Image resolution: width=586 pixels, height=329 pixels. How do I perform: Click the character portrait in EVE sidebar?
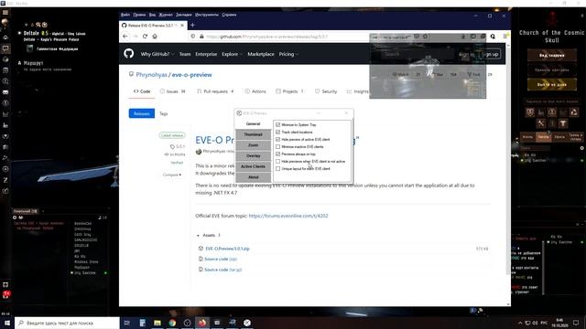[x=5, y=24]
